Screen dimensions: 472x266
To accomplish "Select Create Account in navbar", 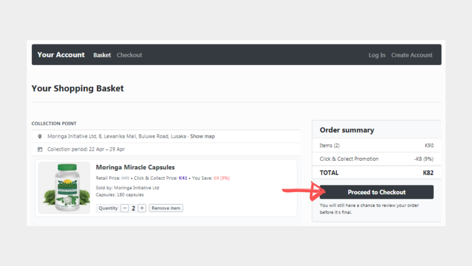I will click(412, 55).
